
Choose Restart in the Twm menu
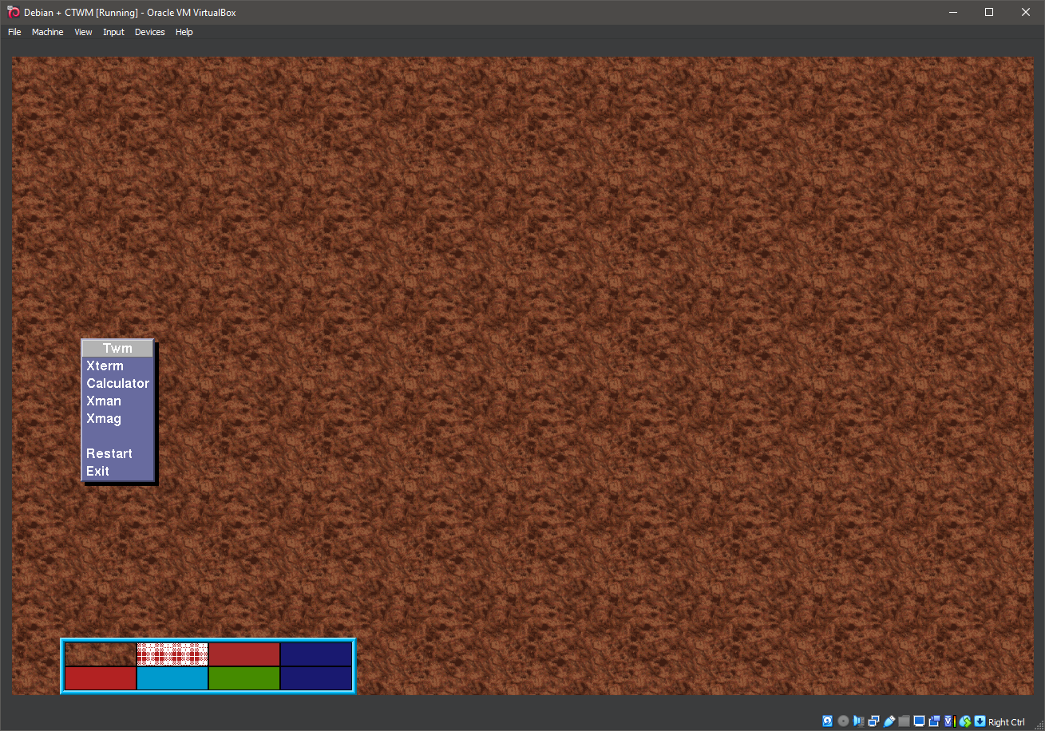(109, 454)
